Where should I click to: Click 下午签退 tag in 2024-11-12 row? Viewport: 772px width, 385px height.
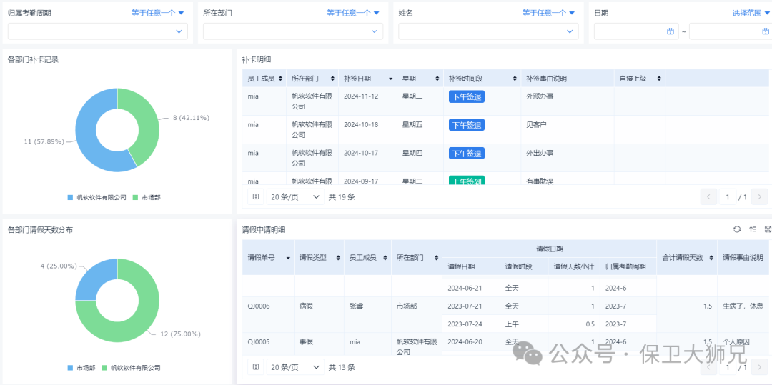[466, 96]
